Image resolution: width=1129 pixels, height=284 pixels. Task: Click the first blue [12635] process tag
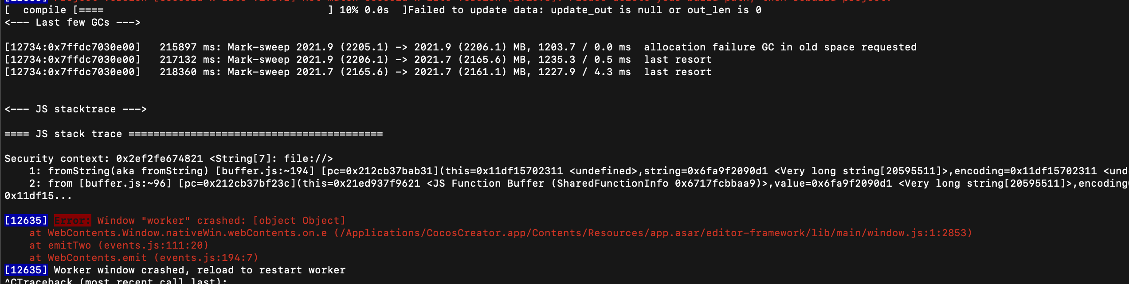coord(26,220)
